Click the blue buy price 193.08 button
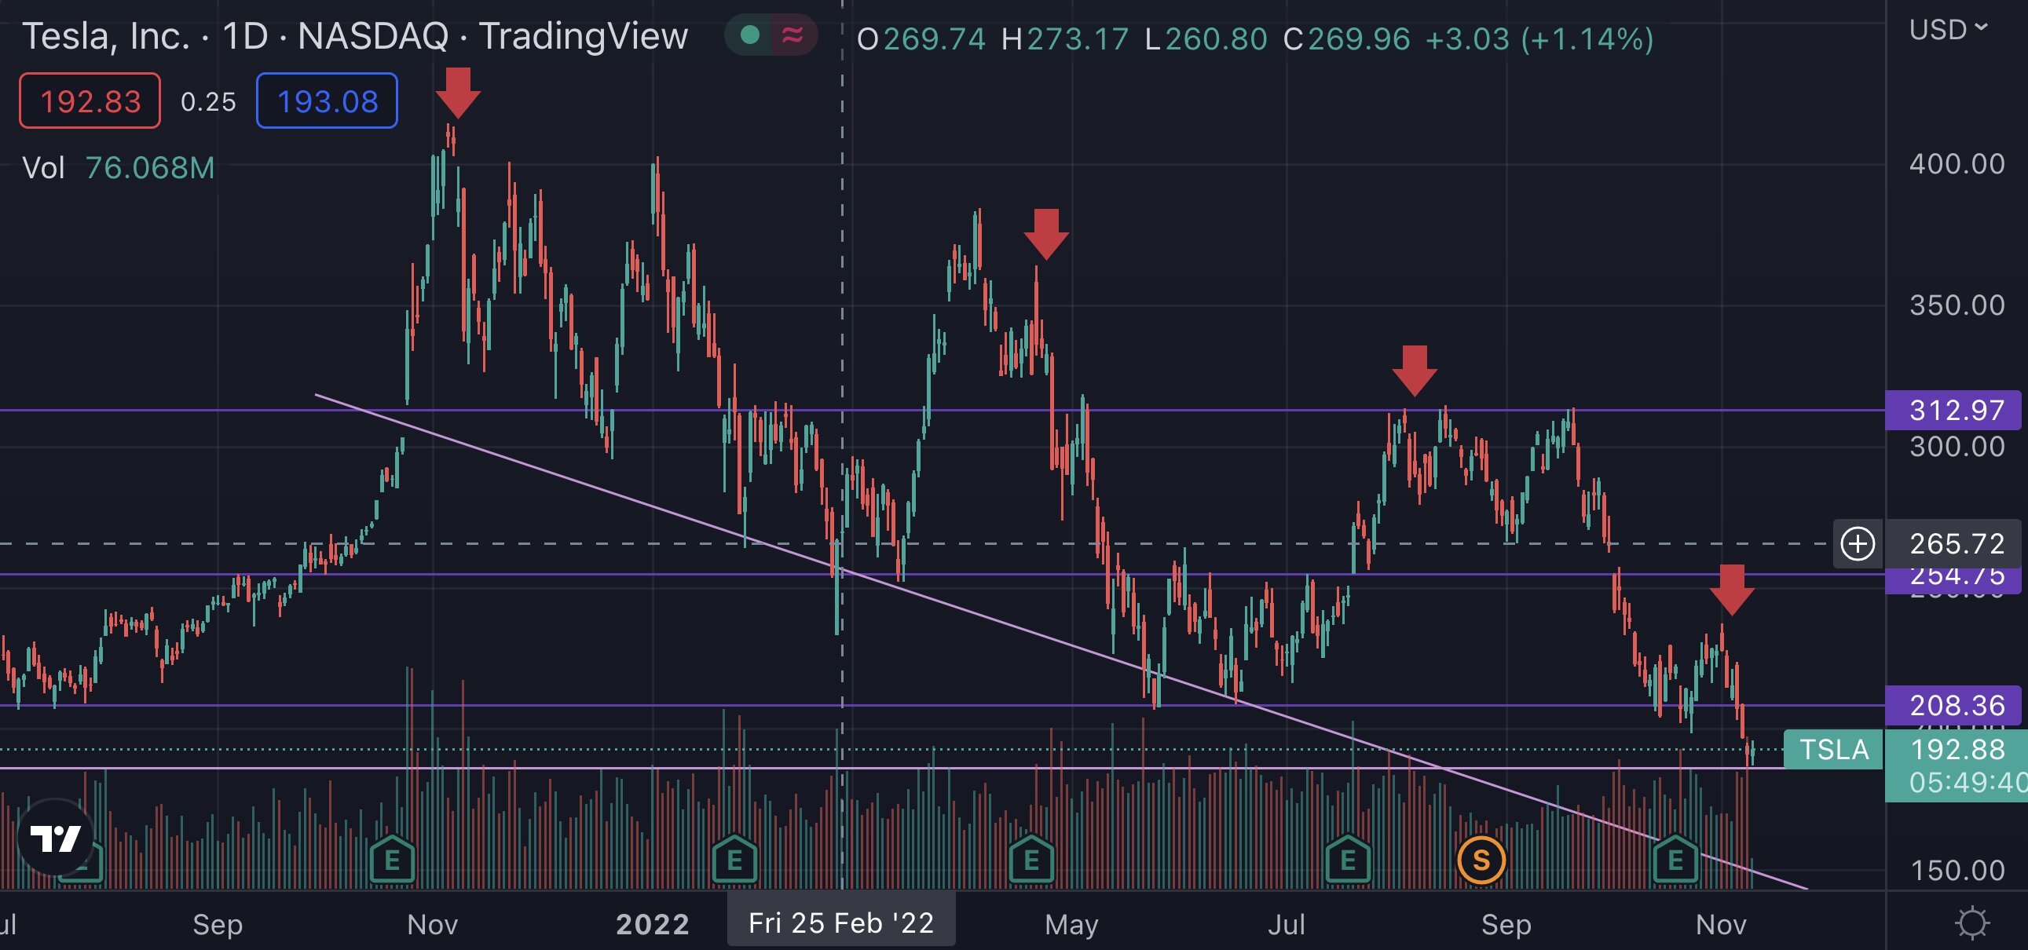This screenshot has height=950, width=2028. (327, 100)
